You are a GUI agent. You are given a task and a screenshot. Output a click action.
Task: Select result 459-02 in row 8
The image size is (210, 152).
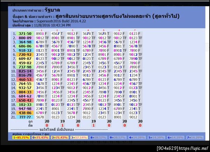(25, 63)
